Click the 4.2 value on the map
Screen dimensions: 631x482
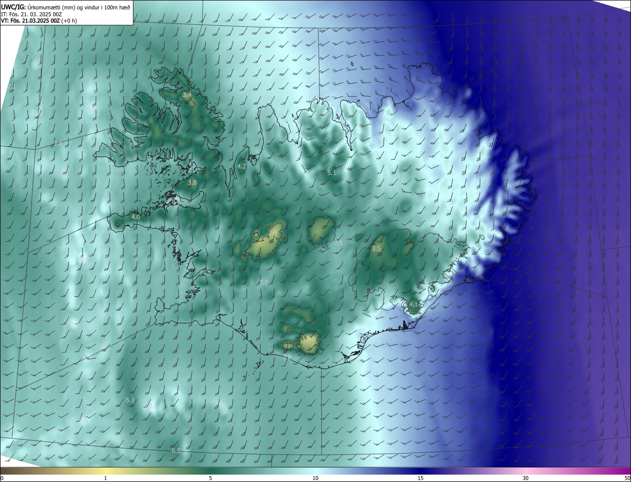pos(242,167)
